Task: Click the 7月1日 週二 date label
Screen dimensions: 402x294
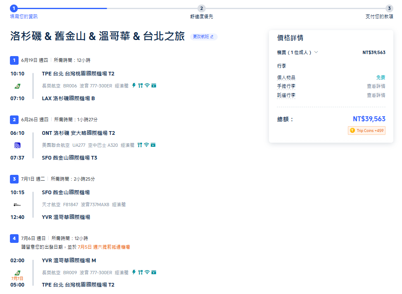Action: 33,179
